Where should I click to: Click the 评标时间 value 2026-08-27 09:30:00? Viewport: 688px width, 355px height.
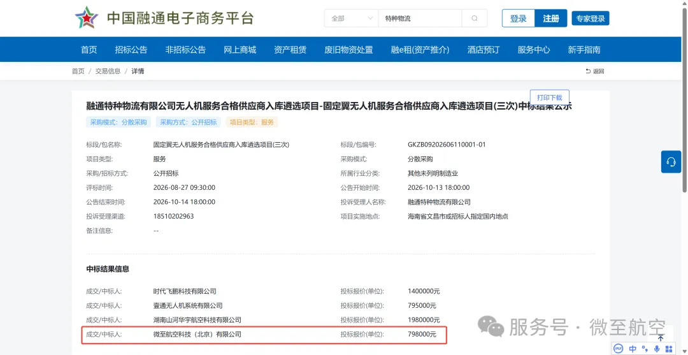click(x=184, y=188)
